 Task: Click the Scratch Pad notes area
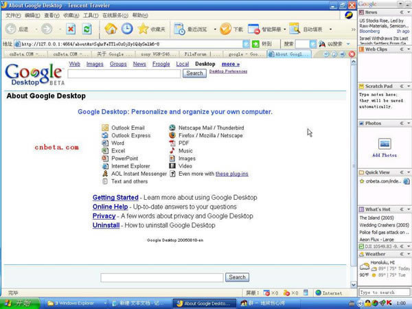point(385,104)
